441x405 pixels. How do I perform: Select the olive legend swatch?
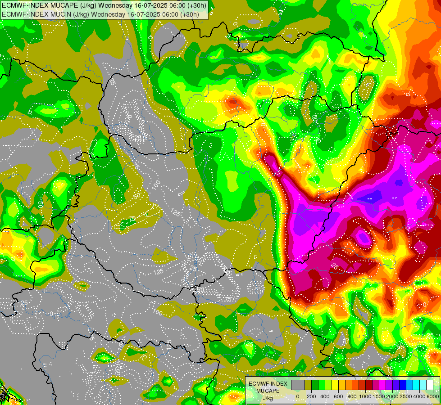click(x=308, y=385)
